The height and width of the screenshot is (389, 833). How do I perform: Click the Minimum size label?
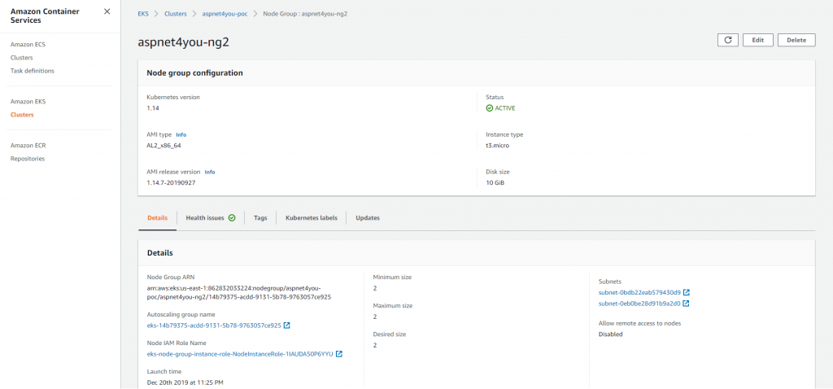point(392,278)
